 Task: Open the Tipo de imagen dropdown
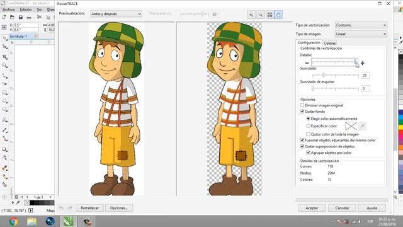(x=361, y=34)
